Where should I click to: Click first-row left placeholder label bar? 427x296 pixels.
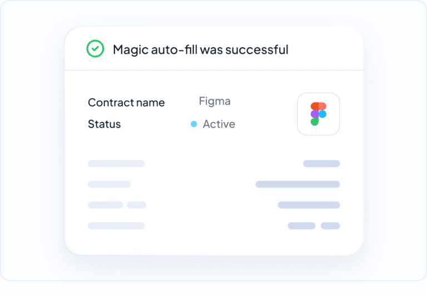coord(116,163)
